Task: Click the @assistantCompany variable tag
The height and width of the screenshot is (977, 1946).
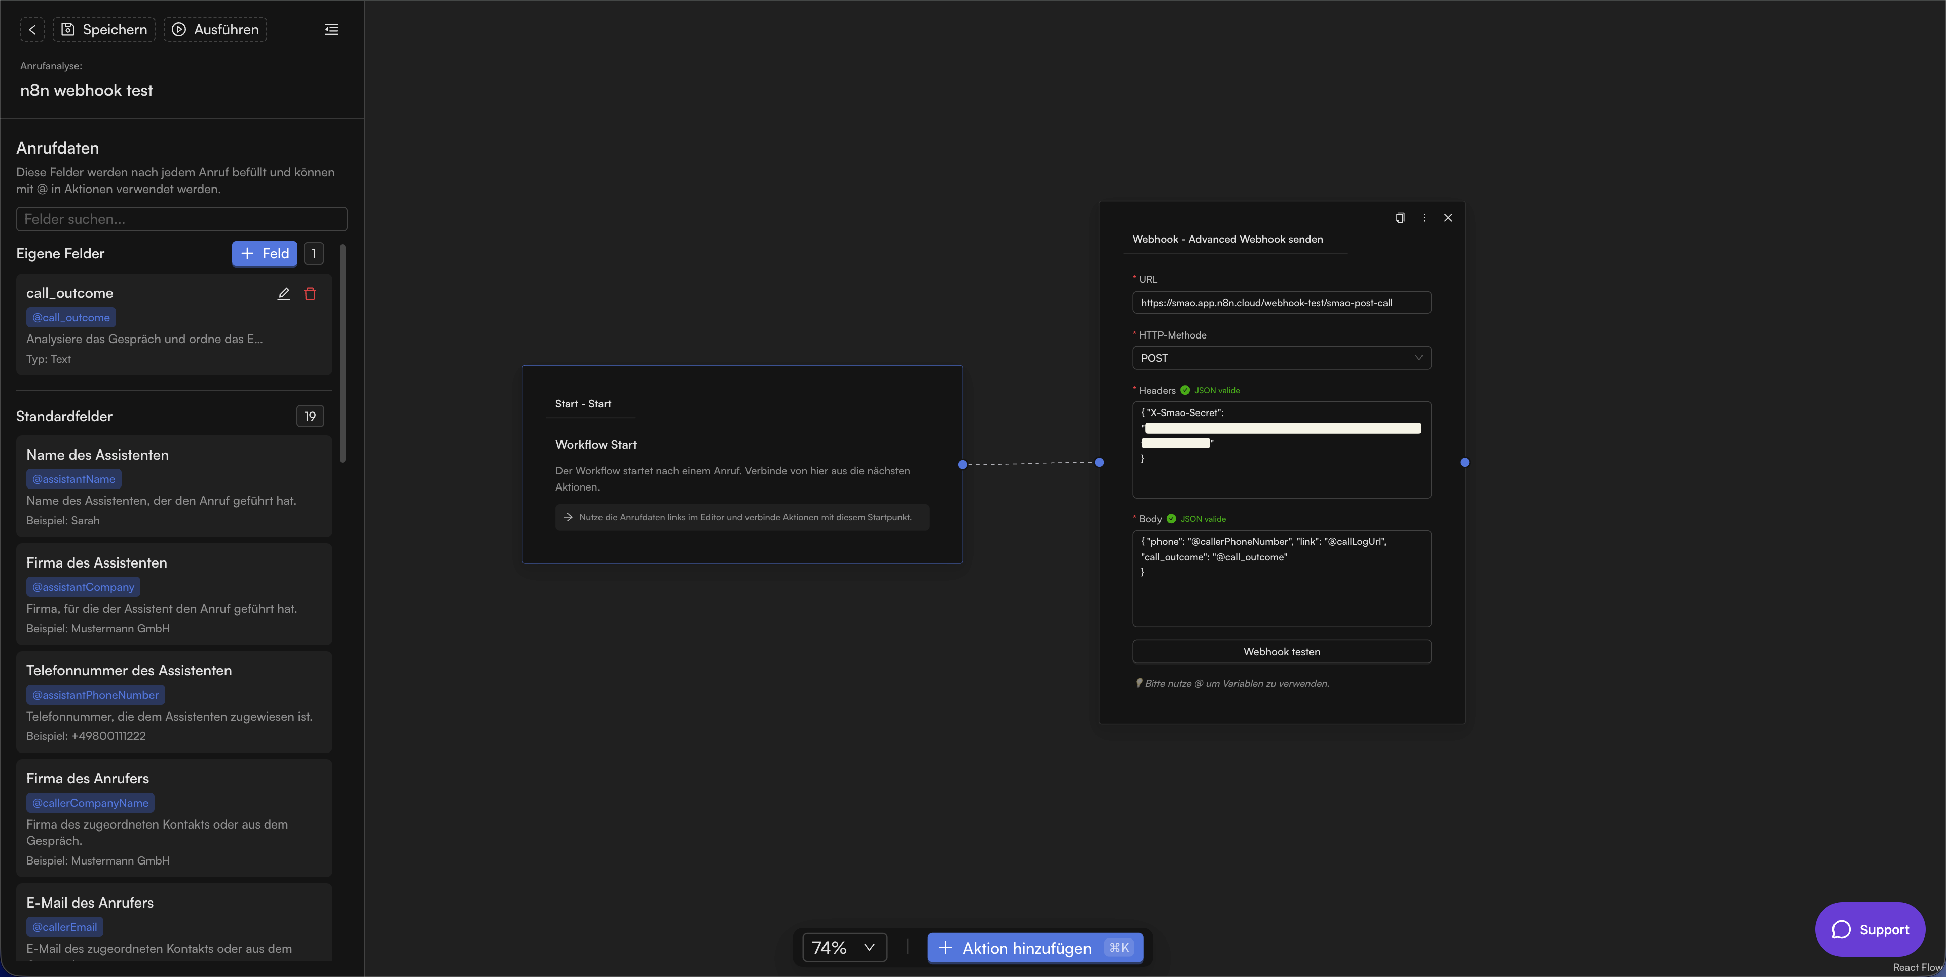Action: 83,587
